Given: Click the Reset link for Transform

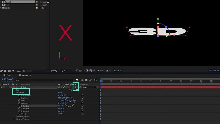Looking at the screenshot, I should click(x=60, y=93).
